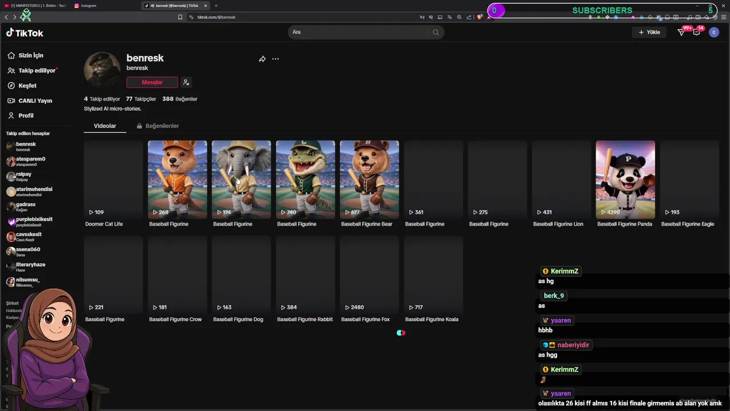Open followed account ssena060
This screenshot has height=411, width=730.
tap(25, 252)
